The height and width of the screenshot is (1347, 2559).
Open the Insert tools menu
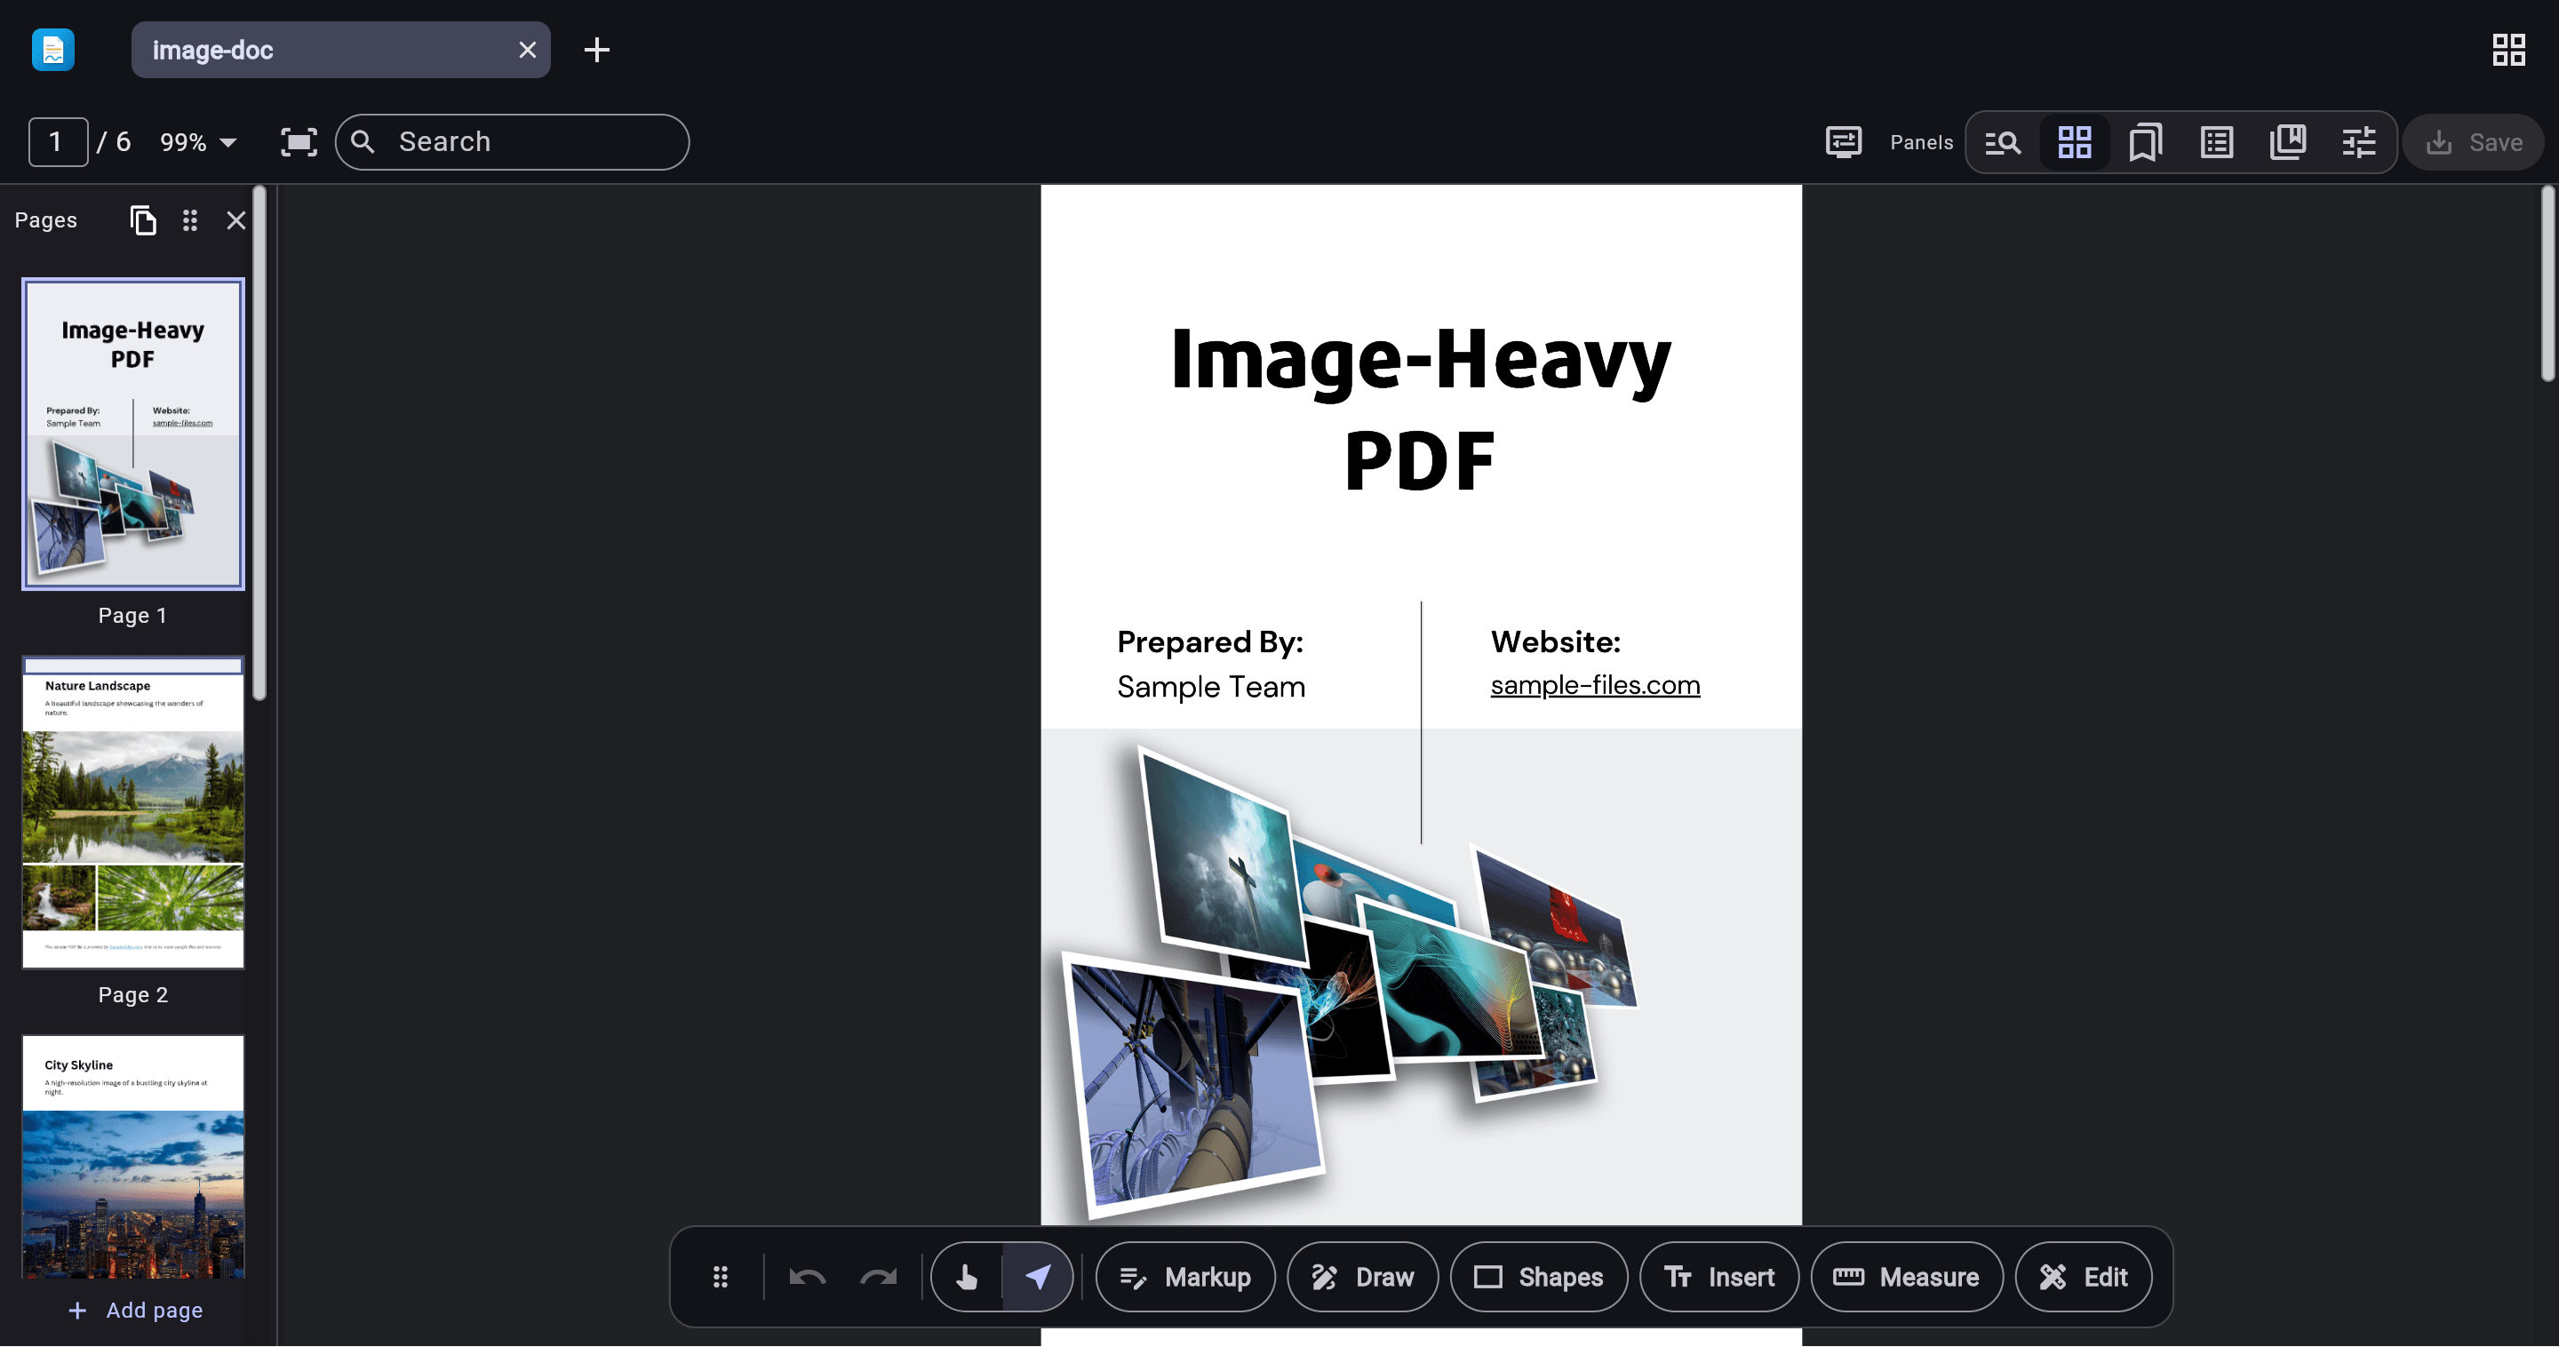point(1718,1277)
